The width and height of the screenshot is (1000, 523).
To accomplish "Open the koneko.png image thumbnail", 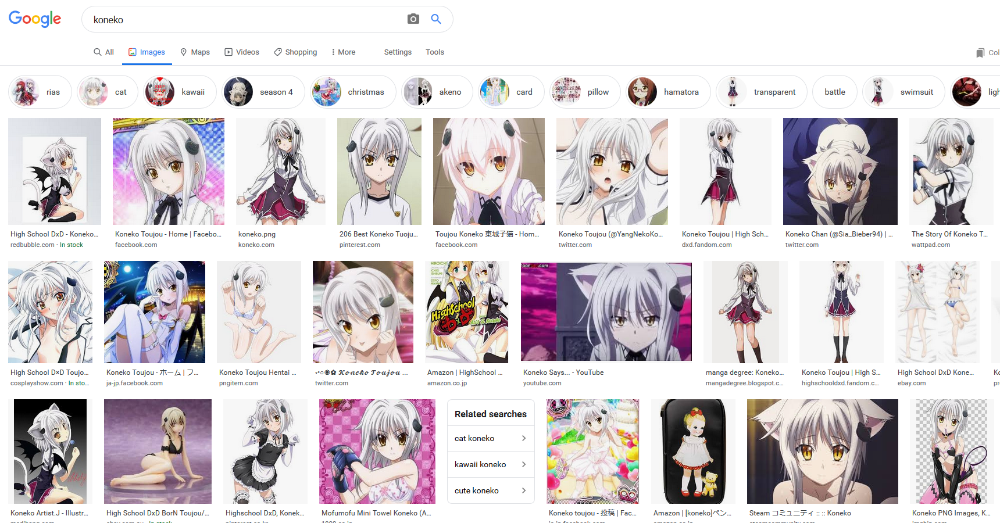I will tap(281, 171).
